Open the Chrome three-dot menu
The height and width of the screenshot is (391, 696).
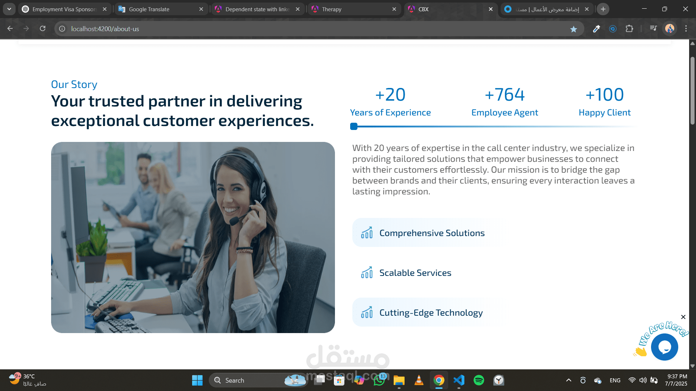686,29
